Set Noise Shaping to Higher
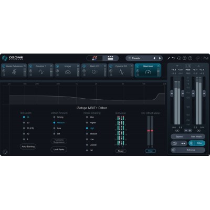 point(91,123)
